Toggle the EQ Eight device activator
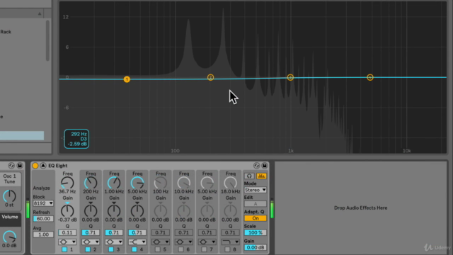This screenshot has height=255, width=453. [x=35, y=166]
